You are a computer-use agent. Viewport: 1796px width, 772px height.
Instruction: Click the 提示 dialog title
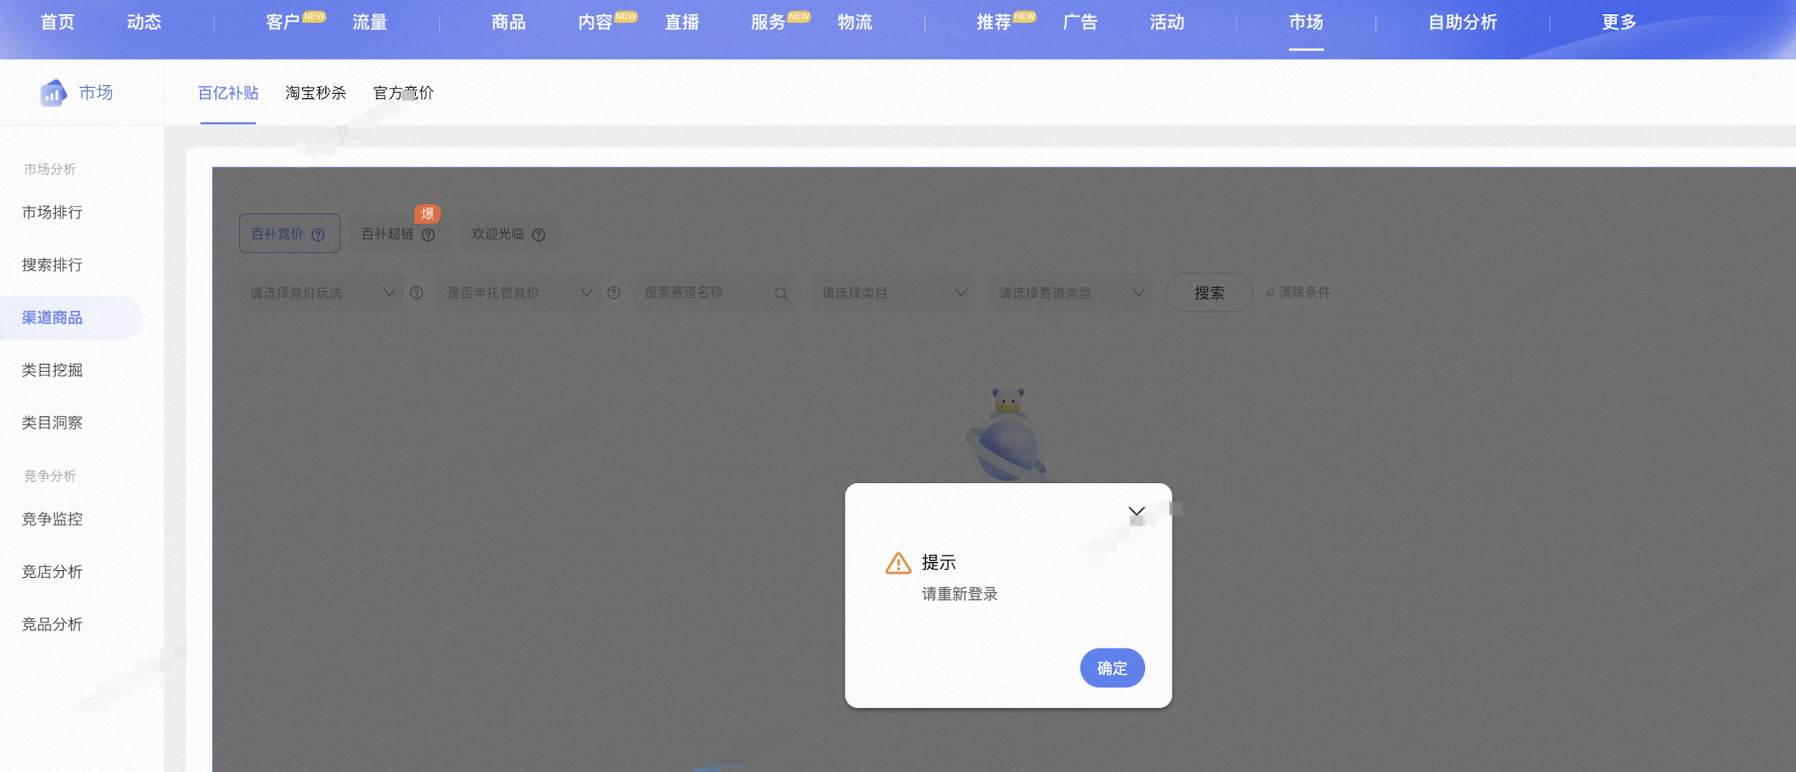click(938, 563)
